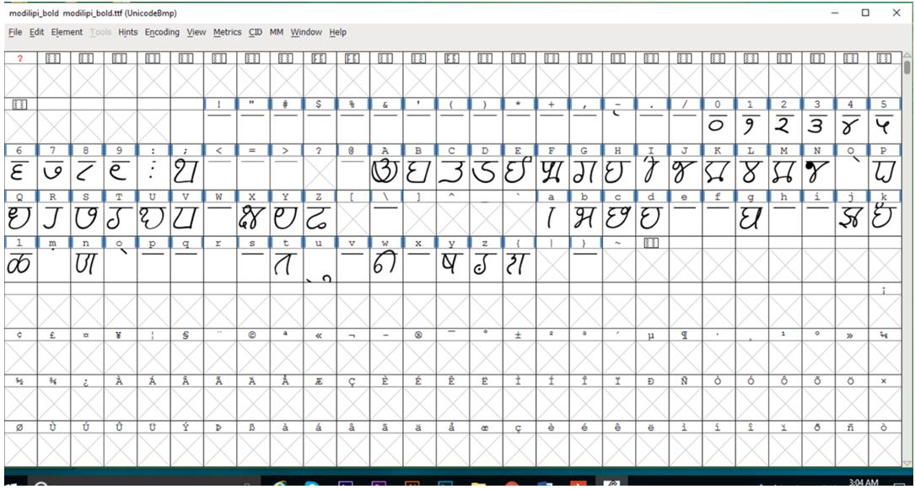Select the uppercase A glyph cell

click(x=385, y=172)
